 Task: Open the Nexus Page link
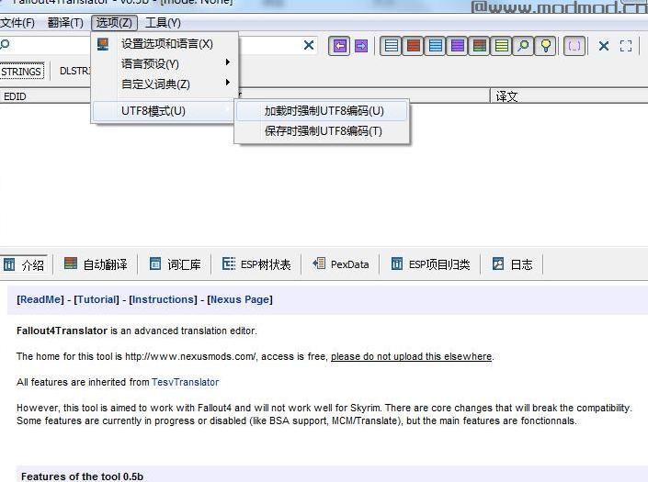240,299
